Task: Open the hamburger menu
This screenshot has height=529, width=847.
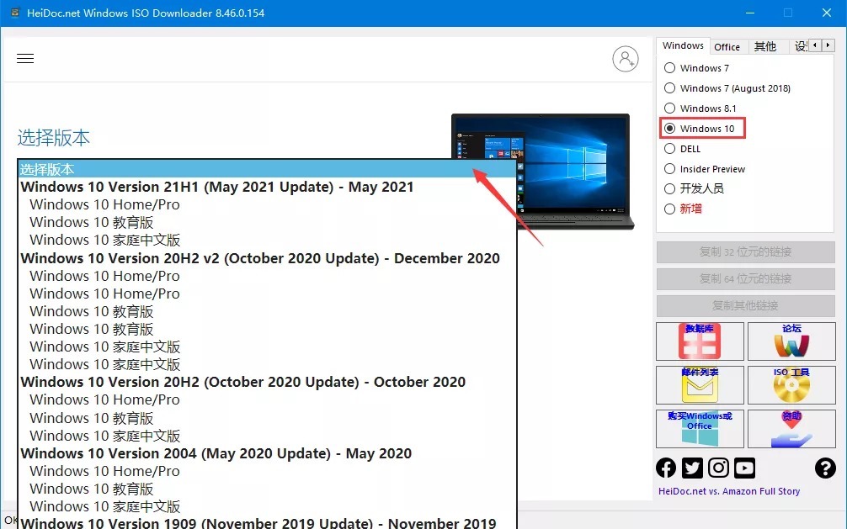Action: pos(25,59)
